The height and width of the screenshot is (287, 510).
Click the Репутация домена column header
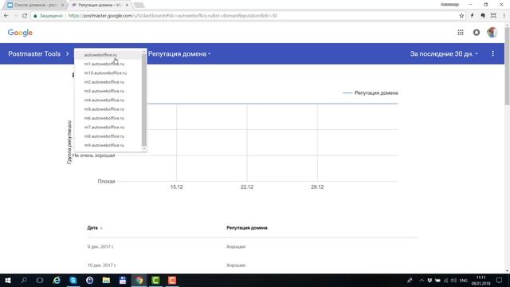tap(247, 228)
